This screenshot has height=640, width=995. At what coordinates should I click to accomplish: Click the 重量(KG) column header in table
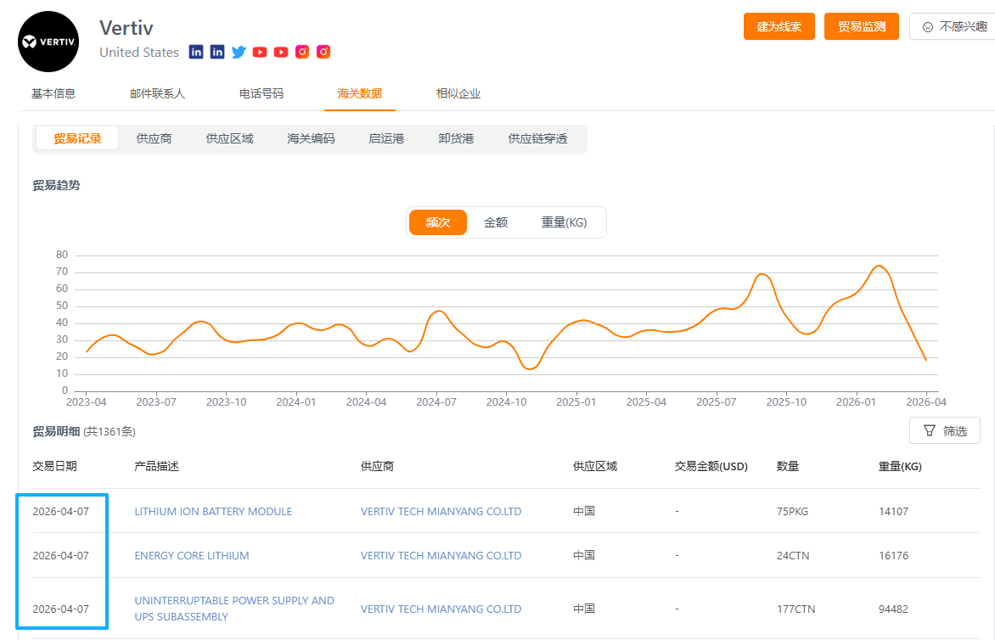900,466
